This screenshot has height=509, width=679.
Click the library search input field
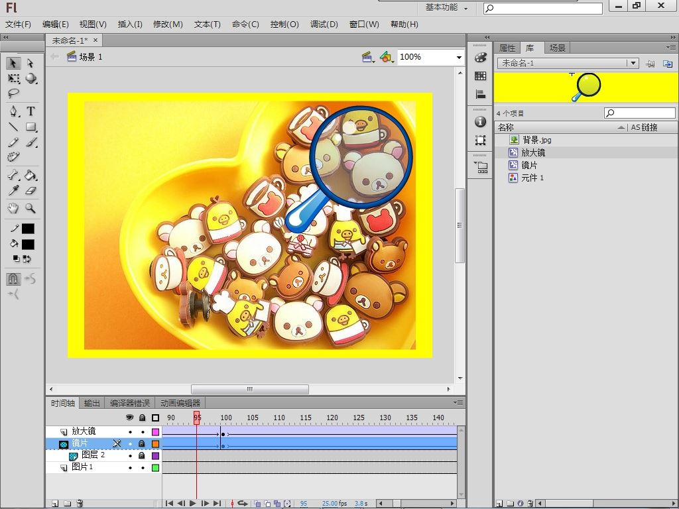pos(640,113)
